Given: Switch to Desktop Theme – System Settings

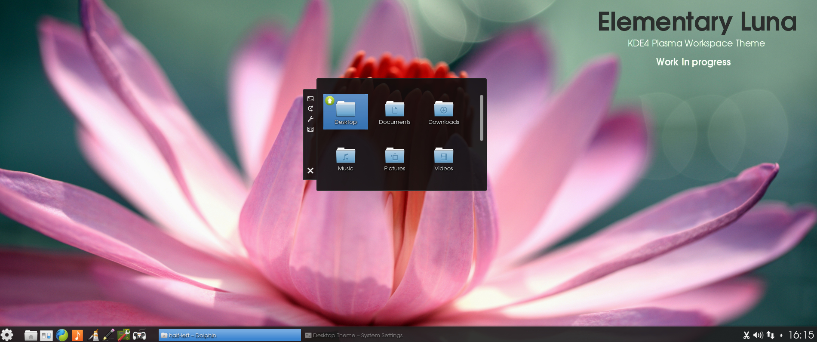Looking at the screenshot, I should tap(353, 335).
